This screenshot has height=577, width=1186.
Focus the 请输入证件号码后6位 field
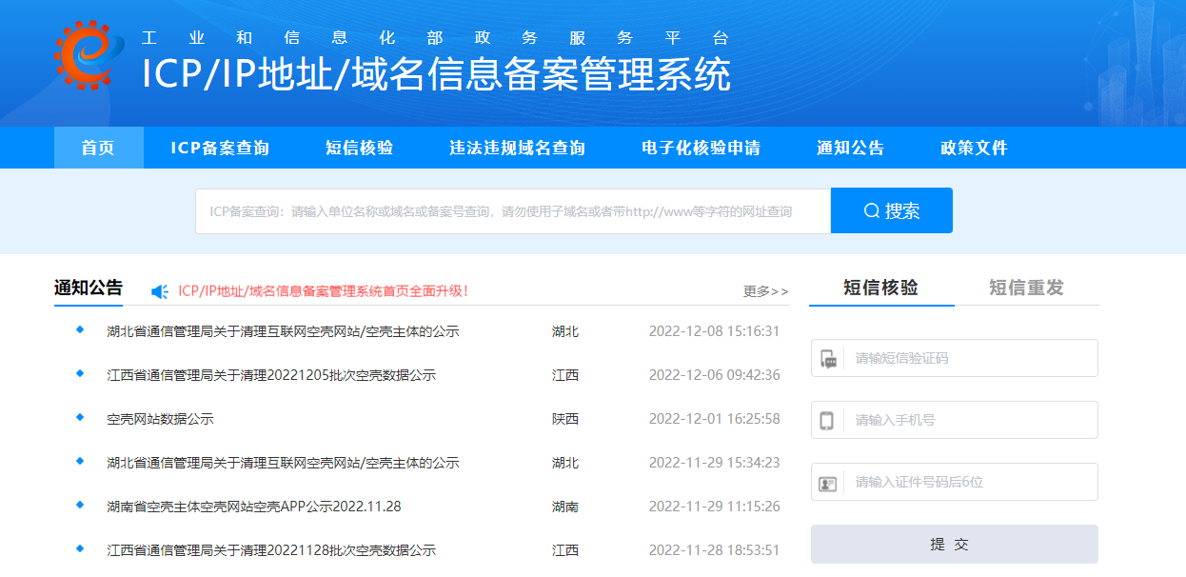pyautogui.click(x=955, y=482)
